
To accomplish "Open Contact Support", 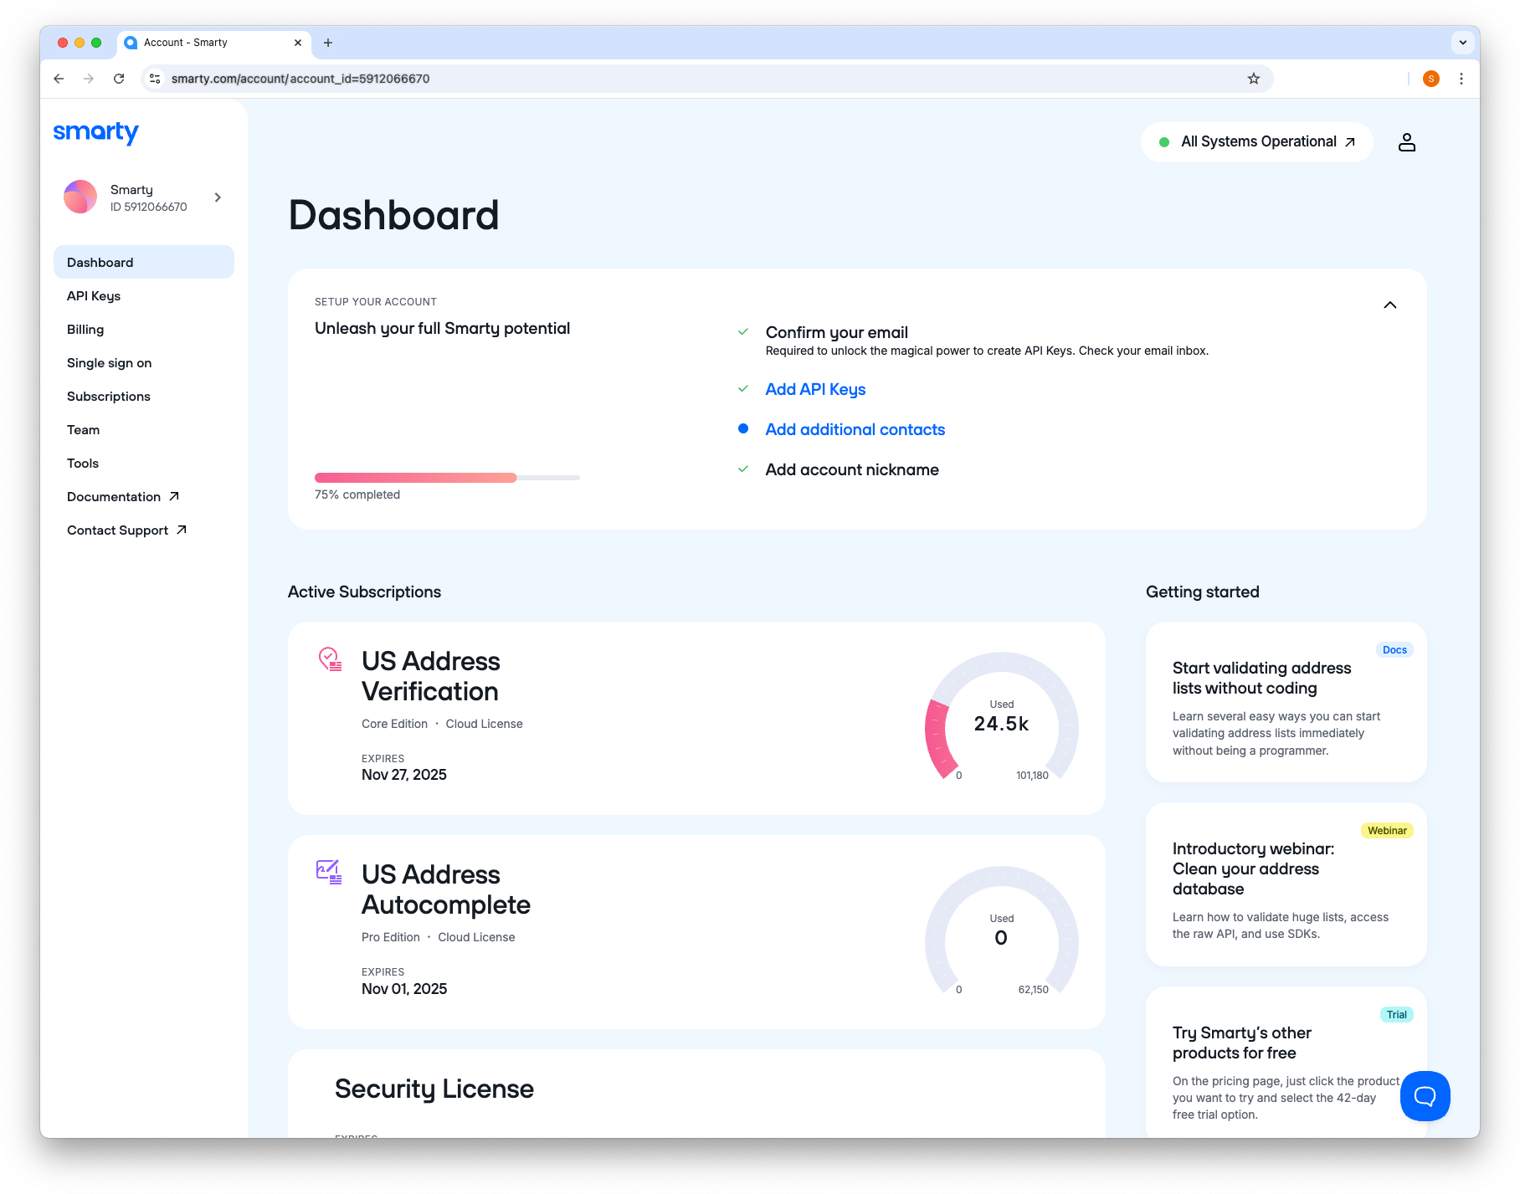I will [x=118, y=530].
